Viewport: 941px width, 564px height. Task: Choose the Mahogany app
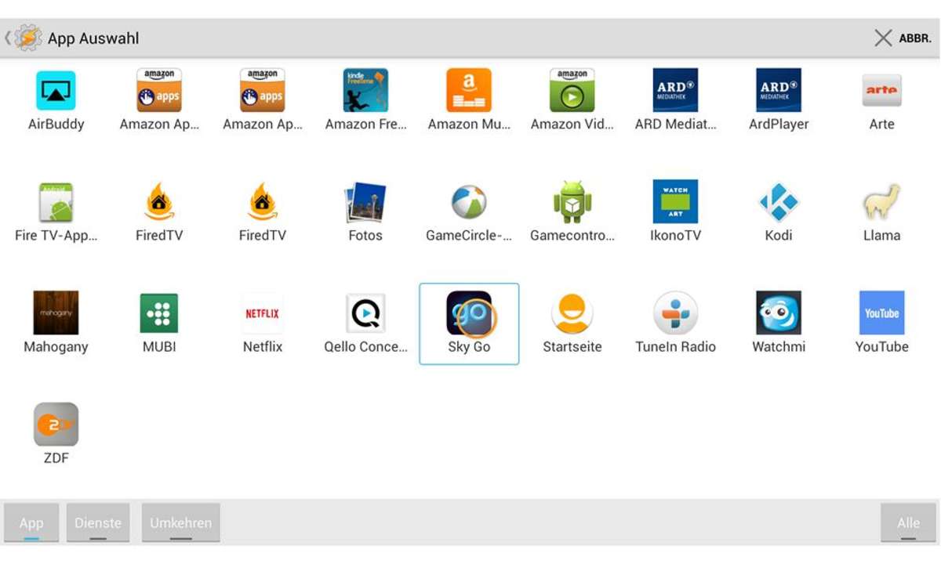(x=56, y=323)
